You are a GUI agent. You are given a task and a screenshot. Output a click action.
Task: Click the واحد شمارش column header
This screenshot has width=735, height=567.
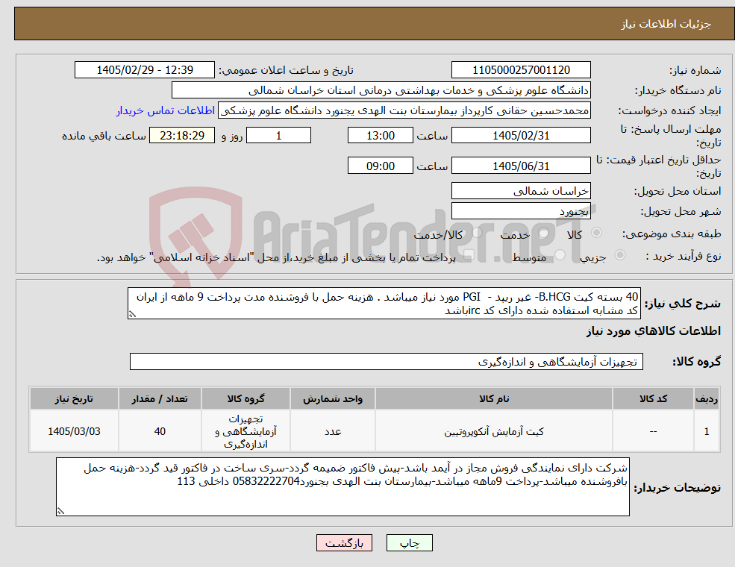(332, 399)
